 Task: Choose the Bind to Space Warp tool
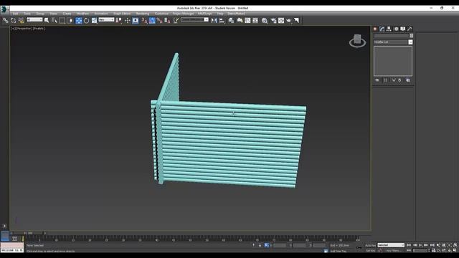(x=21, y=21)
